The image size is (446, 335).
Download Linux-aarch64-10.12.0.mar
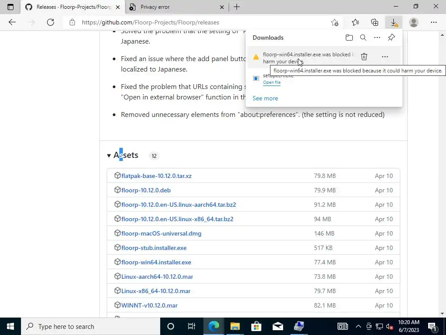157,277
